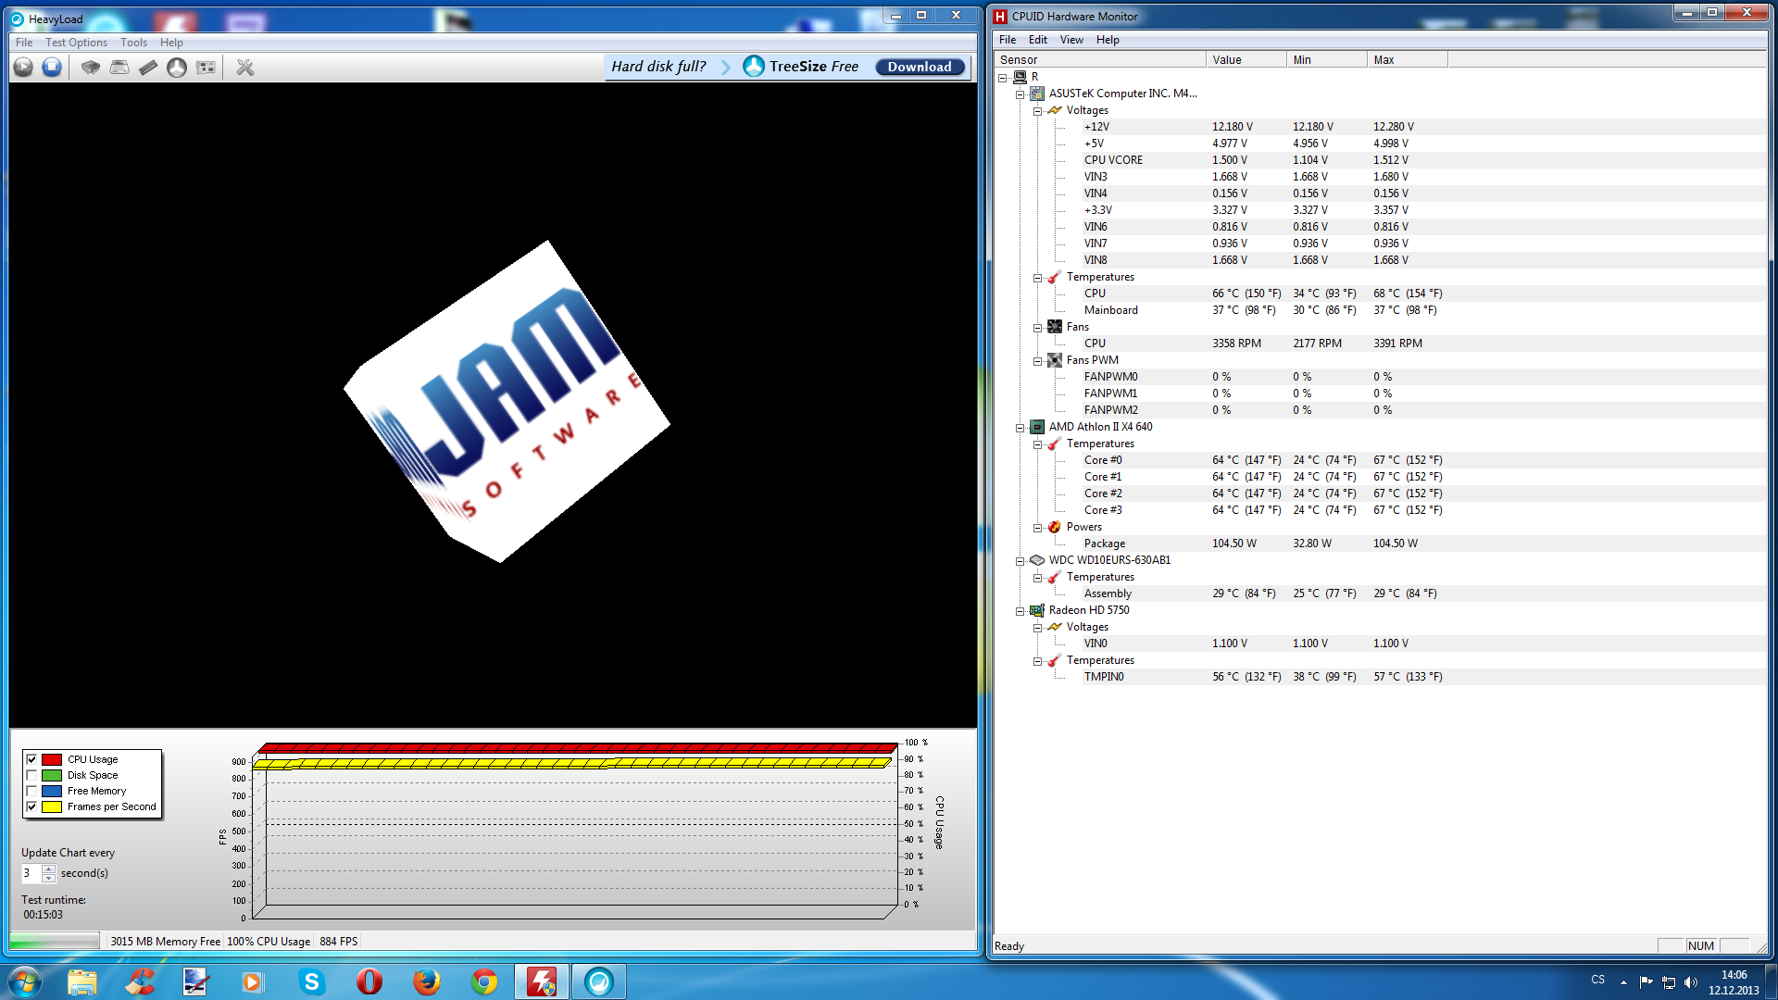Open Action Center flag tray icon
Screen dimensions: 1778x1000
coord(1646,982)
